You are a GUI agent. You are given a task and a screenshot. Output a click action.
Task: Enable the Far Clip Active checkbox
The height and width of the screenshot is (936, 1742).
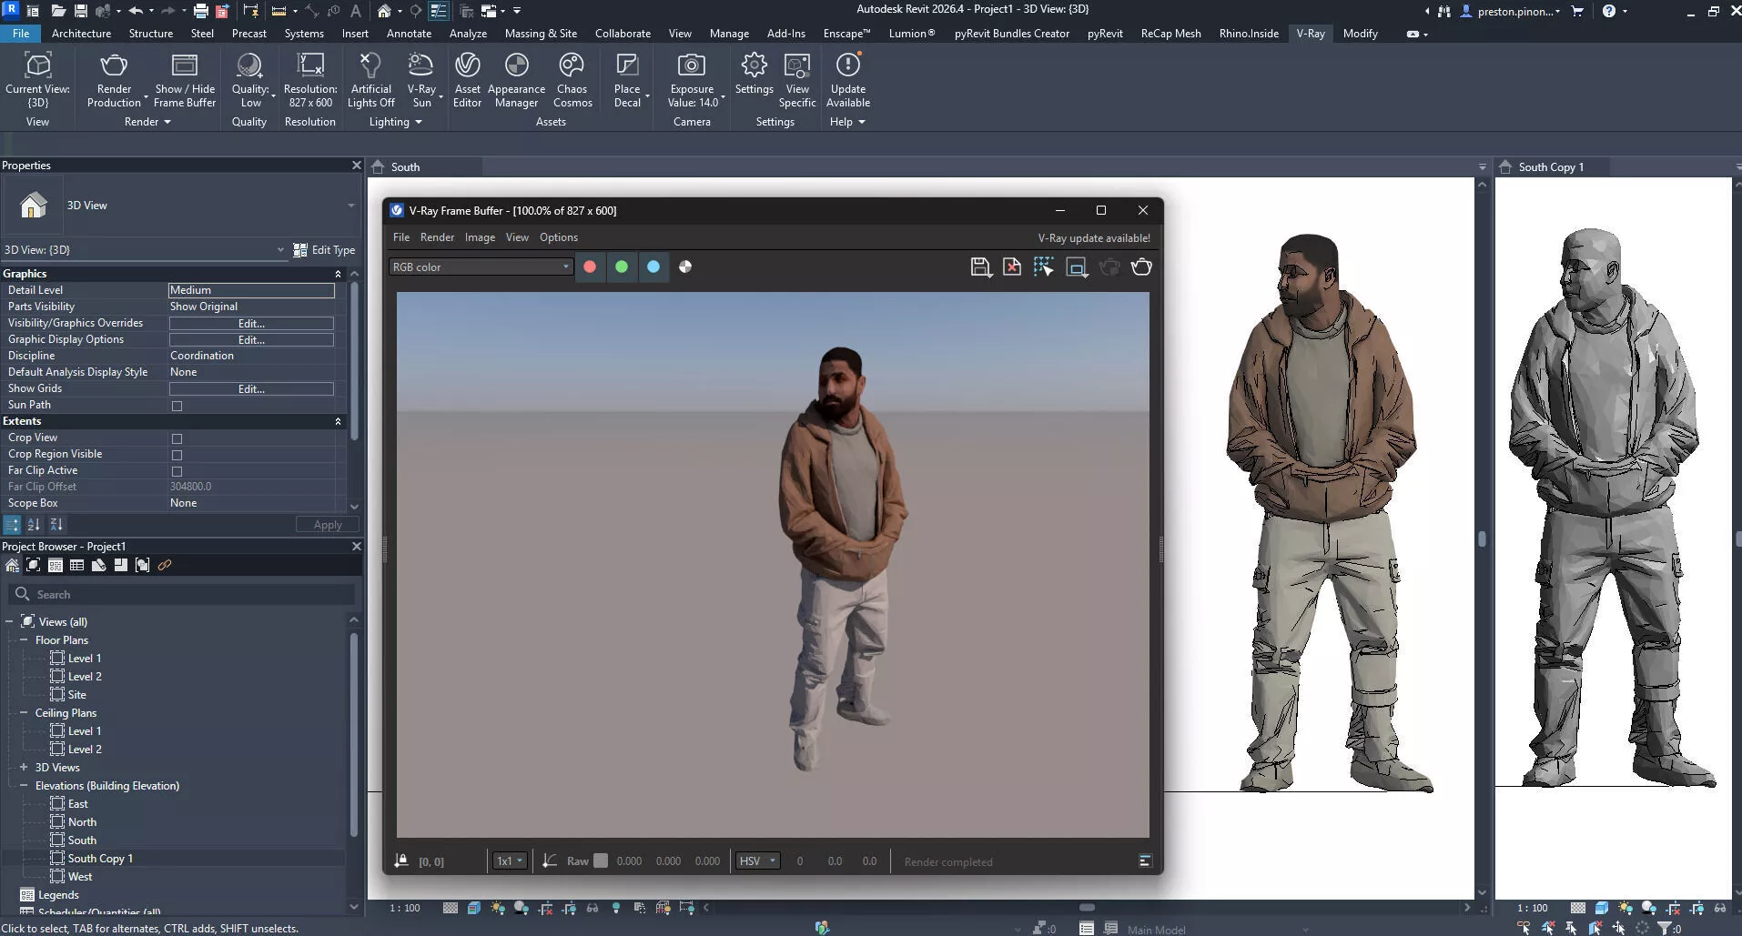pos(177,471)
